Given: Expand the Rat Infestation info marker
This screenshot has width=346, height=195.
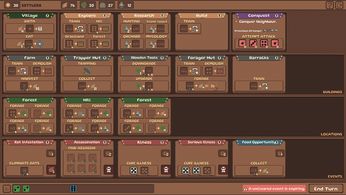Looking at the screenshot, I should 48,142.
